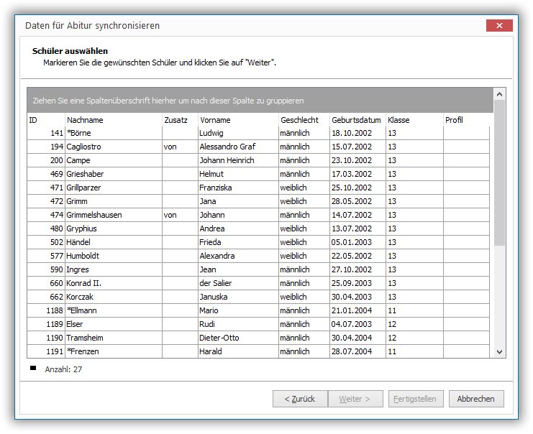Close the Daten für Abitur synchronisieren dialog

coord(499,25)
